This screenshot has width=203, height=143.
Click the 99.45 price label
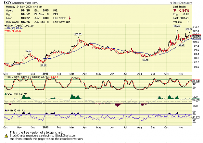pos(181,45)
